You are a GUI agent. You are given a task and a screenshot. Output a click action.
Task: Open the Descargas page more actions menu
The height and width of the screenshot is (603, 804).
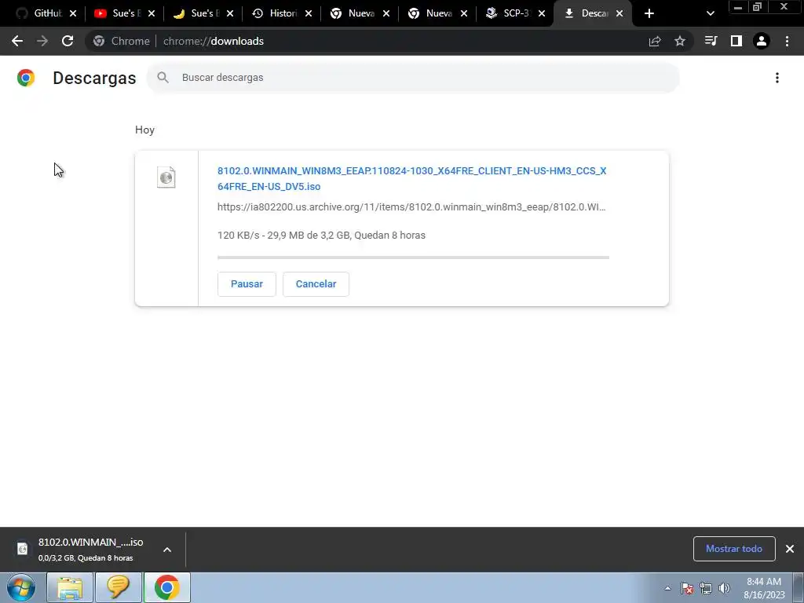pos(777,78)
